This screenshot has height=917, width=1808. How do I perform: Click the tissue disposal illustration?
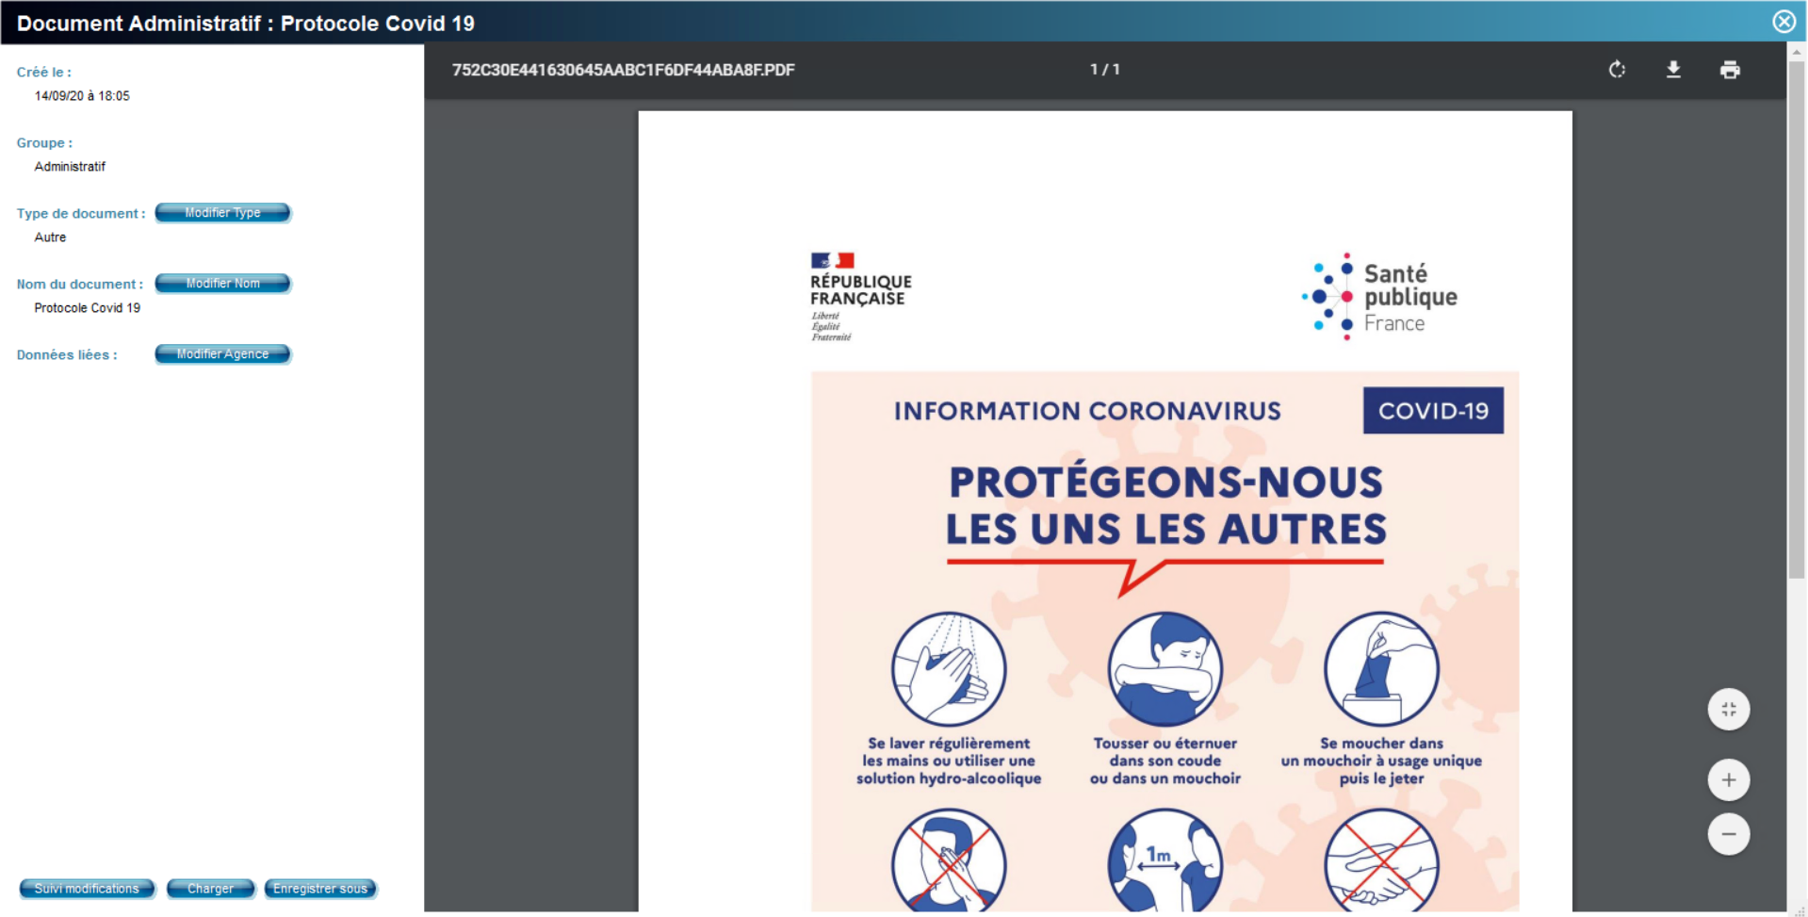[x=1381, y=669]
